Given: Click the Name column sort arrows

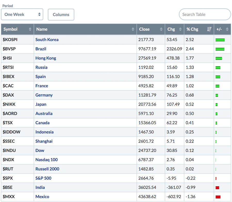Looking at the screenshot, I should click(x=133, y=29).
